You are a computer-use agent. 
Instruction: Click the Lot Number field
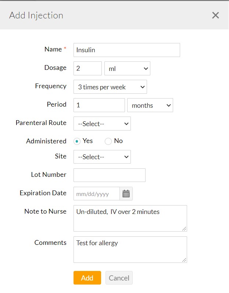pyautogui.click(x=109, y=175)
